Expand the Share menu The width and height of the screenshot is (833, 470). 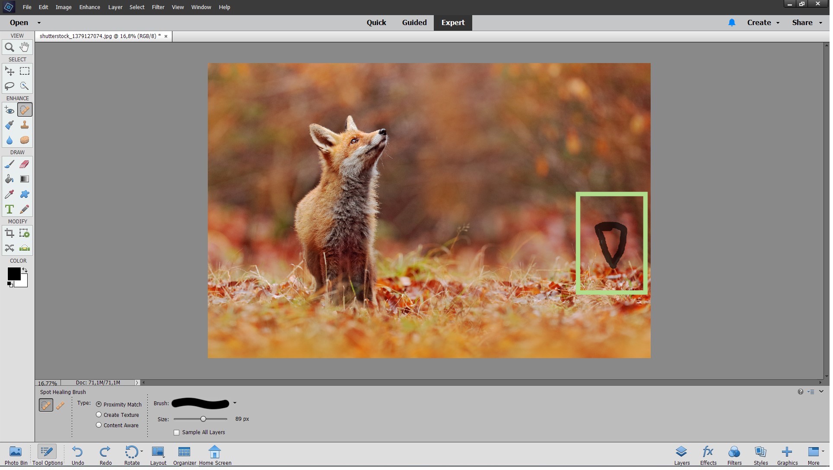point(806,22)
